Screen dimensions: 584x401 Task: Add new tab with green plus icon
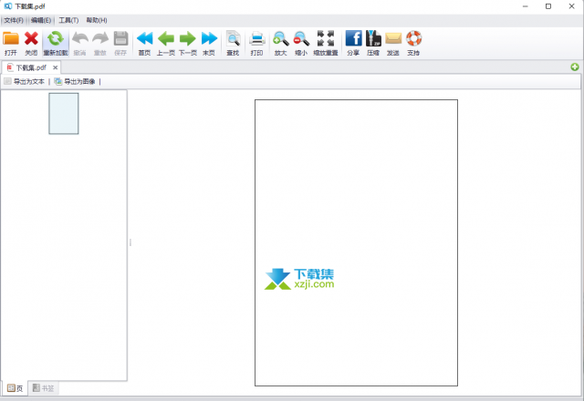pyautogui.click(x=575, y=67)
